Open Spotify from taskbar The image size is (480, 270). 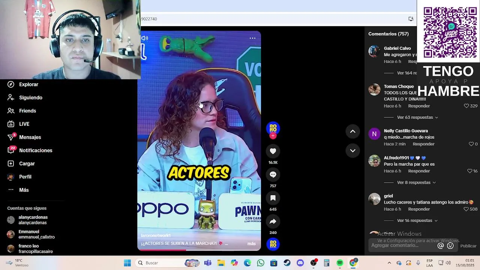(x=340, y=263)
